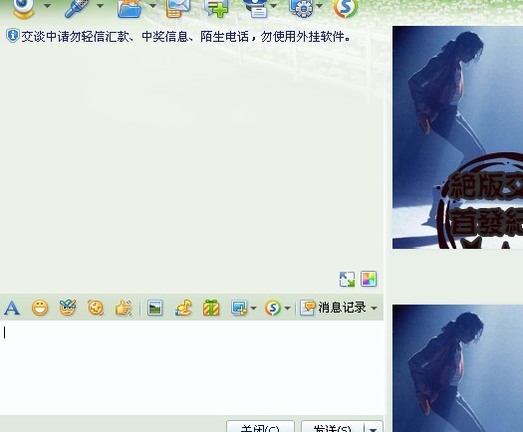Expand 消息记录 dropdown arrow

(375, 308)
